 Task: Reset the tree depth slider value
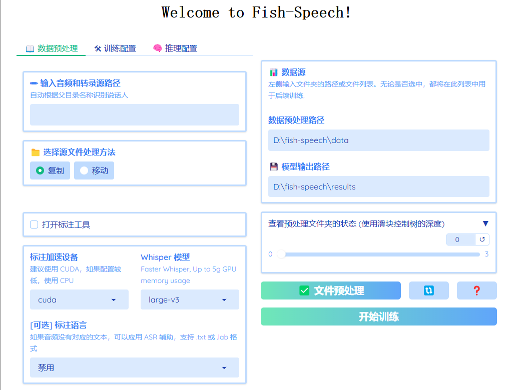click(x=482, y=239)
